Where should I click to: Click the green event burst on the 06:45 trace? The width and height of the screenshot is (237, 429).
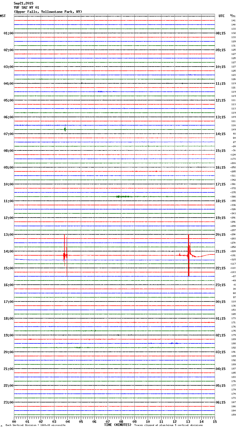(x=65, y=129)
